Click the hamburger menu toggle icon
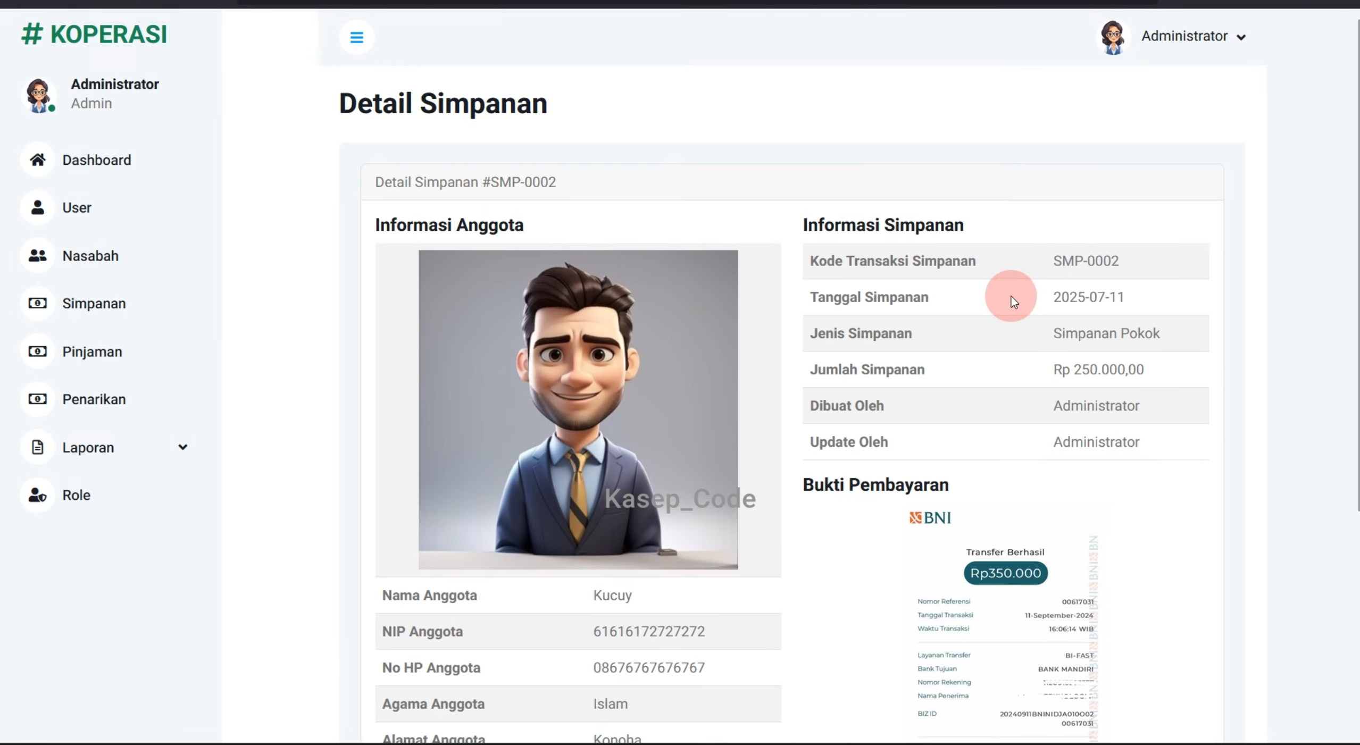 [356, 37]
